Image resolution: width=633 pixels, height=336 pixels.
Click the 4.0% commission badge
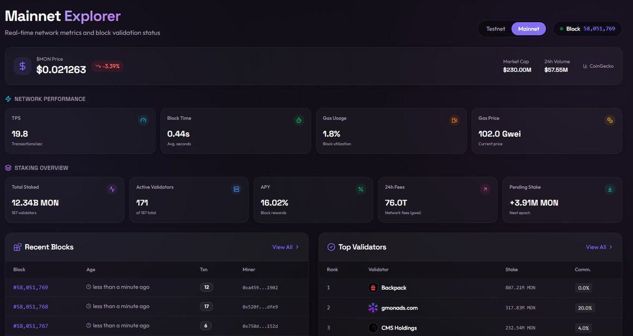click(x=583, y=328)
